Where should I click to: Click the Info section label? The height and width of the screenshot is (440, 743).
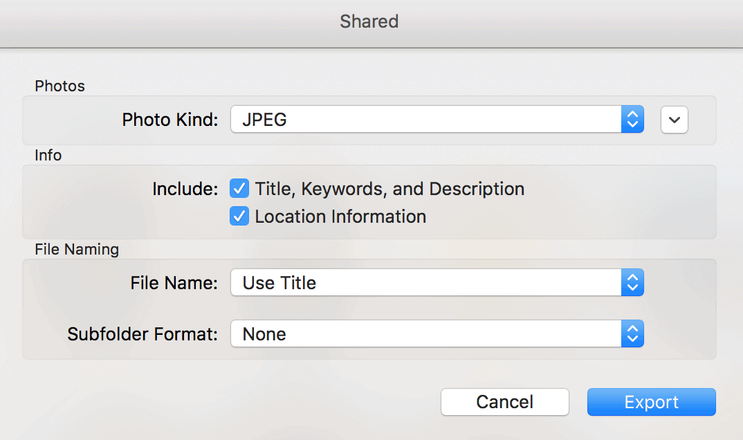pos(48,155)
